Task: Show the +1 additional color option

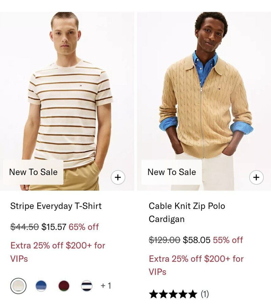Action: 106,286
